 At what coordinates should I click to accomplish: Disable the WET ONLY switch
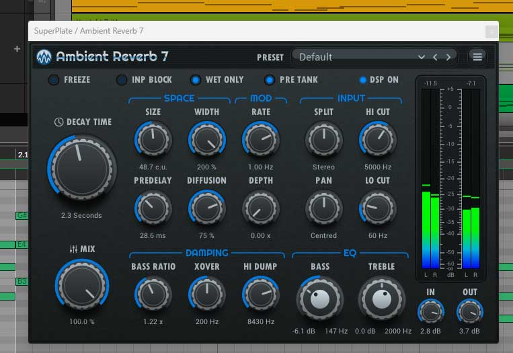tap(196, 80)
